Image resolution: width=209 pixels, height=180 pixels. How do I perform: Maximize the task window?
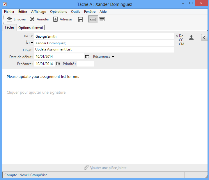click(x=191, y=3)
